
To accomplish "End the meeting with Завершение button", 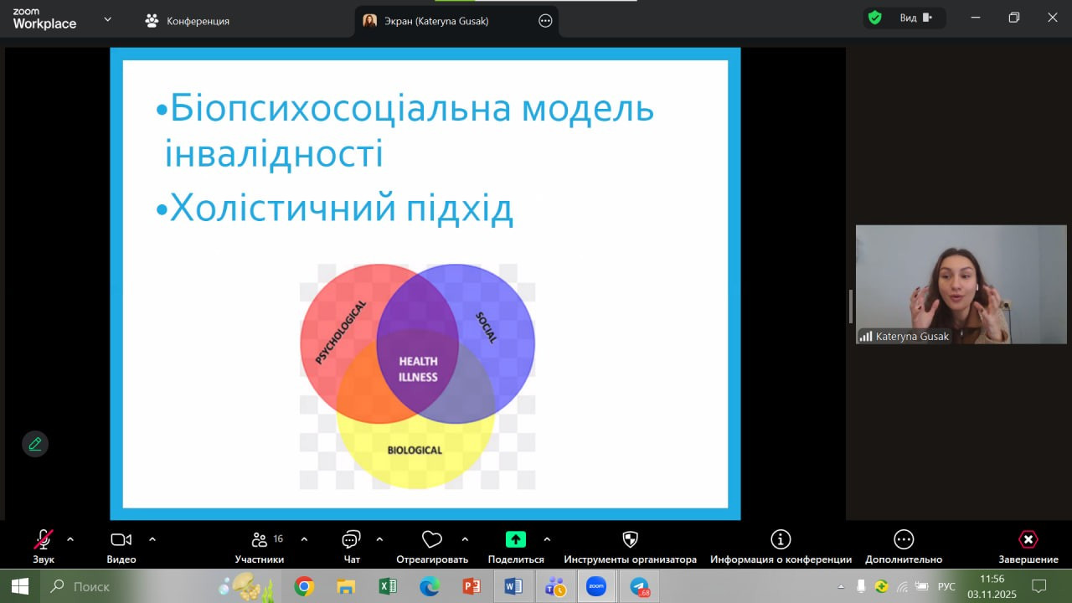I will point(1028,540).
